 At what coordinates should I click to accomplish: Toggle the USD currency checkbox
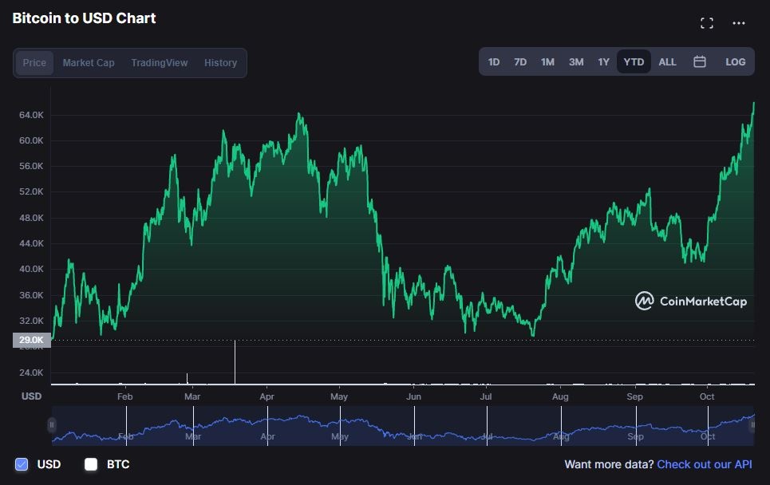[22, 464]
